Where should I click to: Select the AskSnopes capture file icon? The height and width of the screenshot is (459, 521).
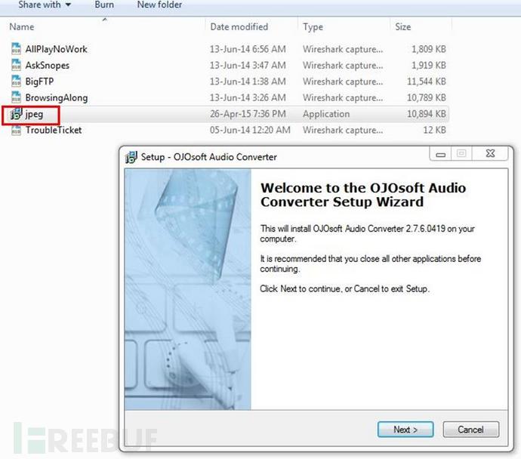(16, 65)
